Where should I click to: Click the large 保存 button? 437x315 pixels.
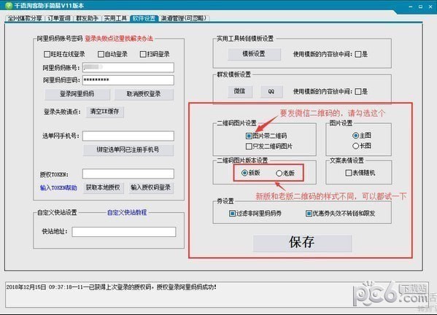click(302, 243)
